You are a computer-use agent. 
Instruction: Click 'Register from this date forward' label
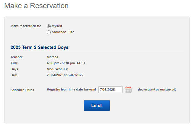pos(71,89)
